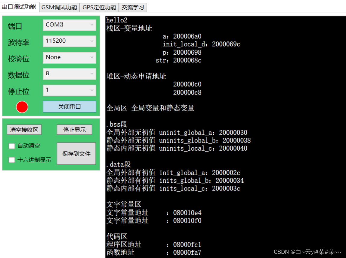Click the 数据位 label

pyautogui.click(x=19, y=75)
